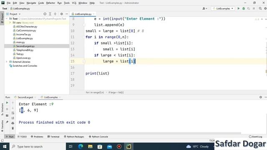Viewport: 267px width, 150px height.
Task: Open Run panel settings gear
Action: click(x=260, y=97)
